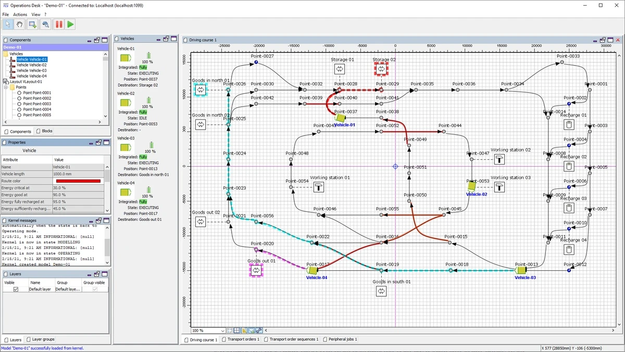Toggle the grid display button
The width and height of the screenshot is (625, 352).
[x=236, y=330]
